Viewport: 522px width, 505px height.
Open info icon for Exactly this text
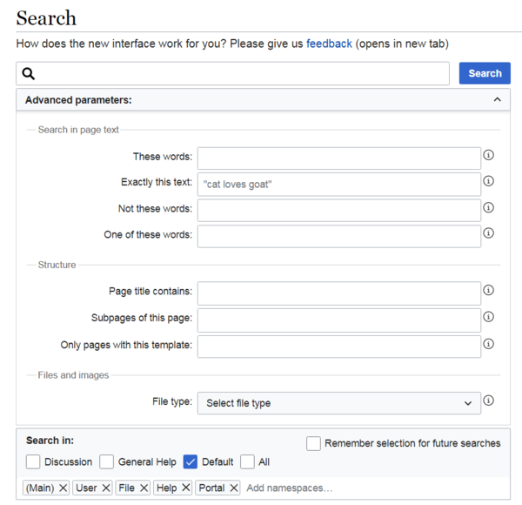[488, 181]
